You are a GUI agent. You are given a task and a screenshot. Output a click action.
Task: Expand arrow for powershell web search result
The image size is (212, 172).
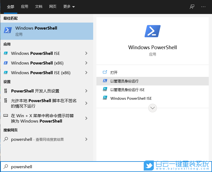(86, 139)
